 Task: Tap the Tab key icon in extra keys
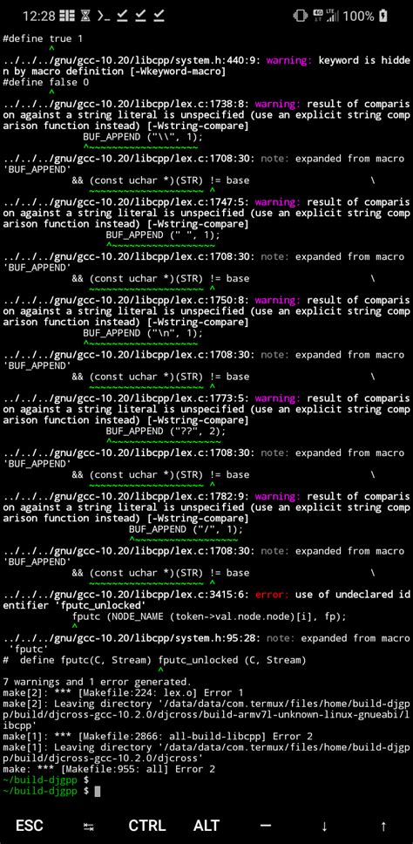click(89, 827)
